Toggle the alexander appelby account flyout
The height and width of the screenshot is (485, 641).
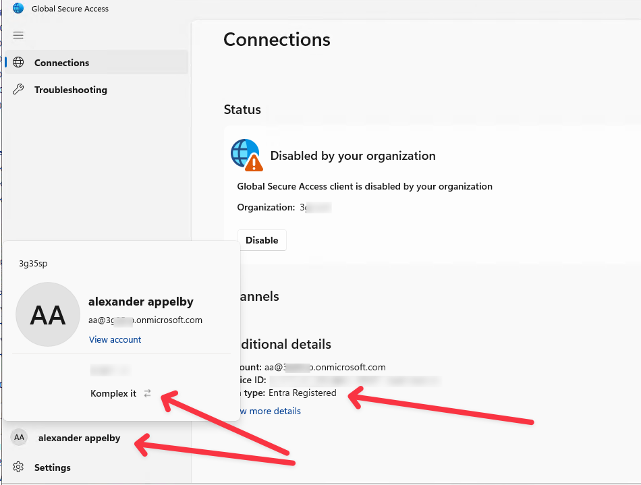[x=79, y=438]
